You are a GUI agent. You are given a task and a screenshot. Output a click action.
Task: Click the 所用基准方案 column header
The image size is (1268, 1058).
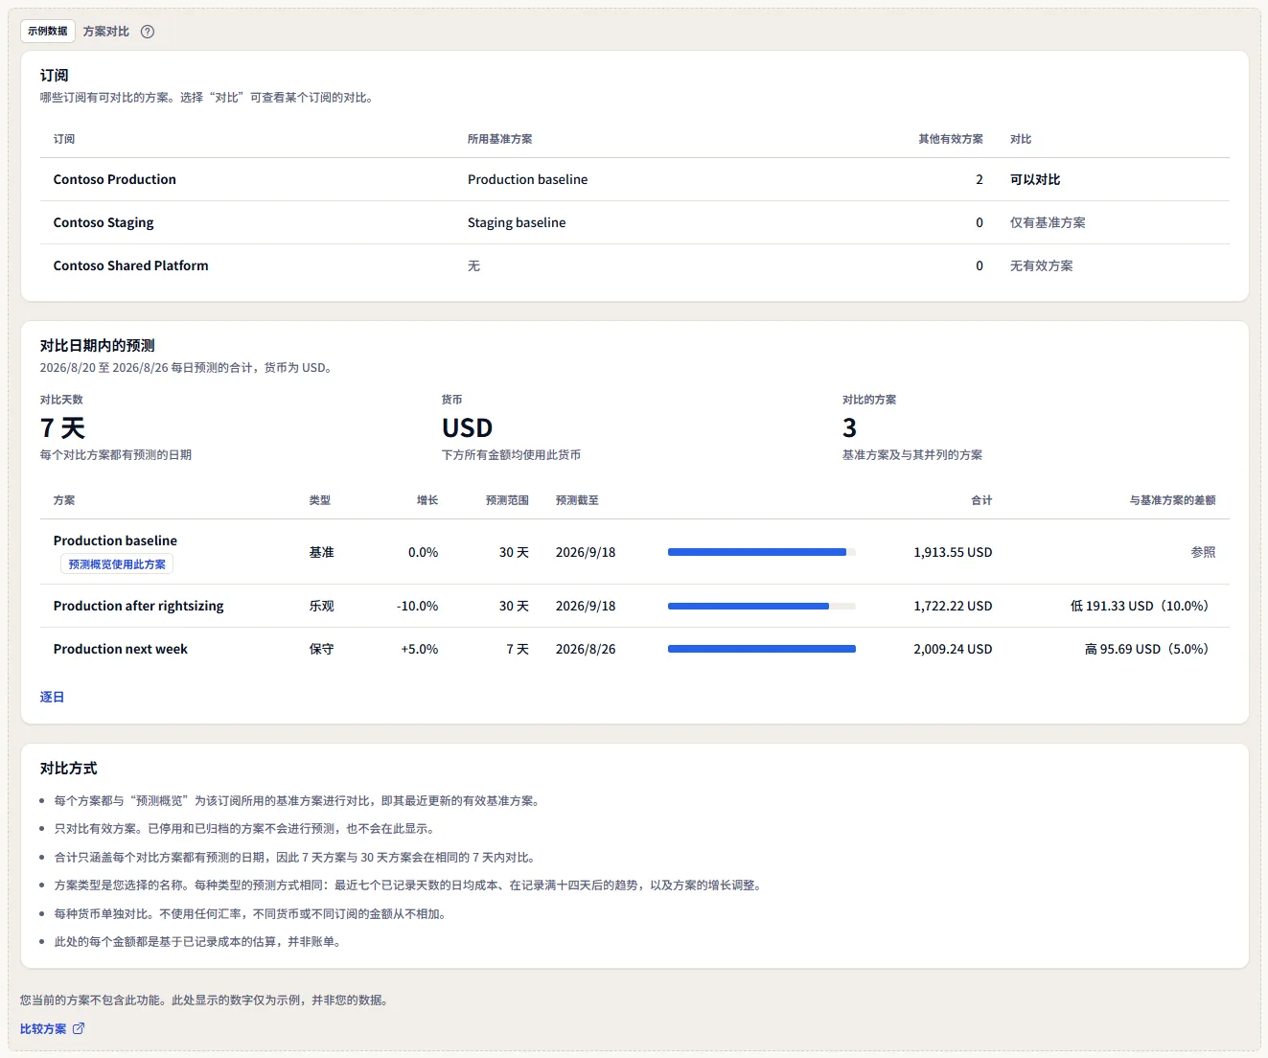click(499, 139)
